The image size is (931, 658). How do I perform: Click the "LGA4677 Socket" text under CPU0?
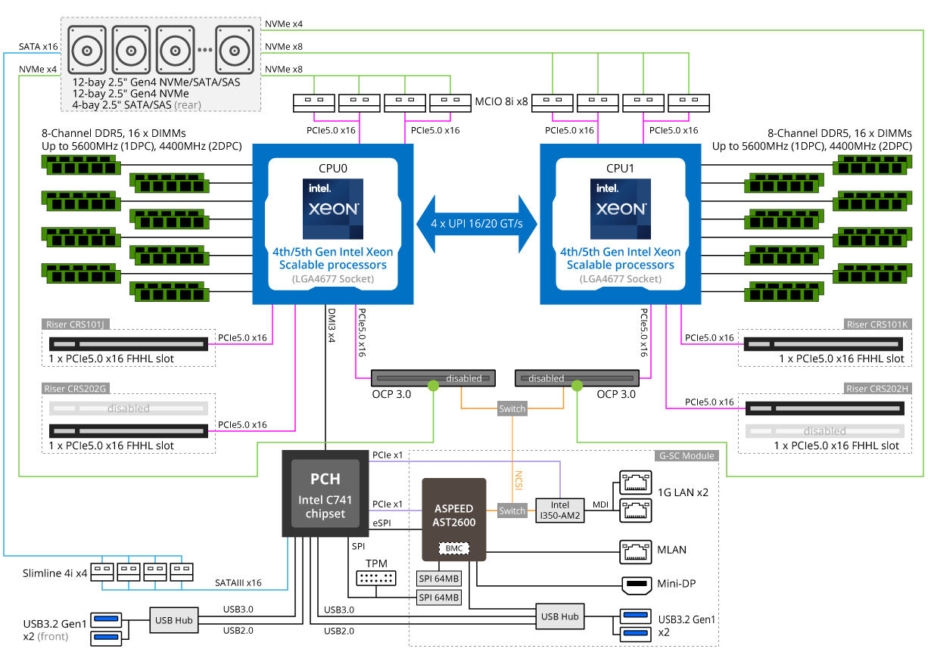point(333,279)
